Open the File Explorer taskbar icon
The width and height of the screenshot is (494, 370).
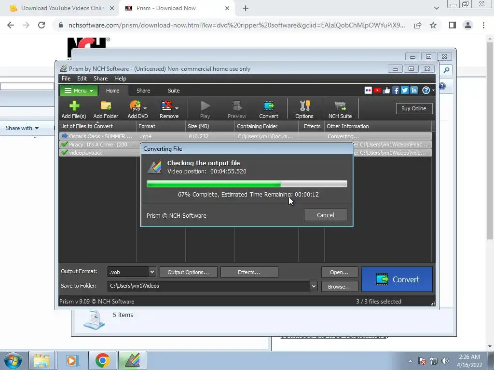tap(41, 360)
